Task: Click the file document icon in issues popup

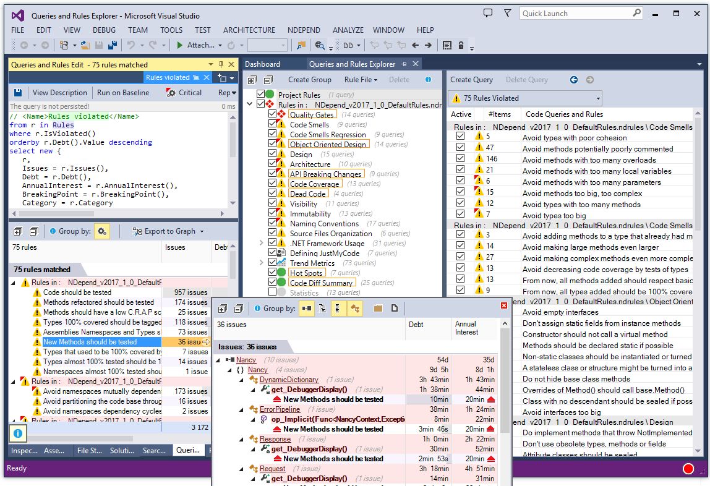Action: pos(395,309)
